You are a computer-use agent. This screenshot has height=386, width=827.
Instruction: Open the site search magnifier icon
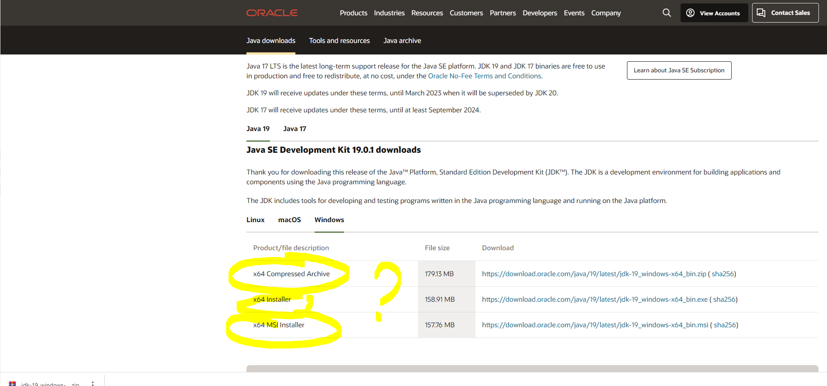(667, 13)
